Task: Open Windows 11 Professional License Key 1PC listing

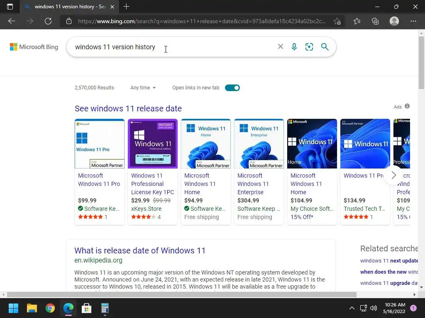Action: [153, 184]
